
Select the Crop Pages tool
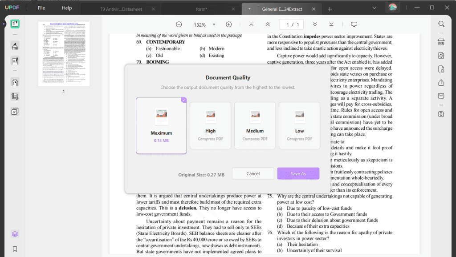15,96
